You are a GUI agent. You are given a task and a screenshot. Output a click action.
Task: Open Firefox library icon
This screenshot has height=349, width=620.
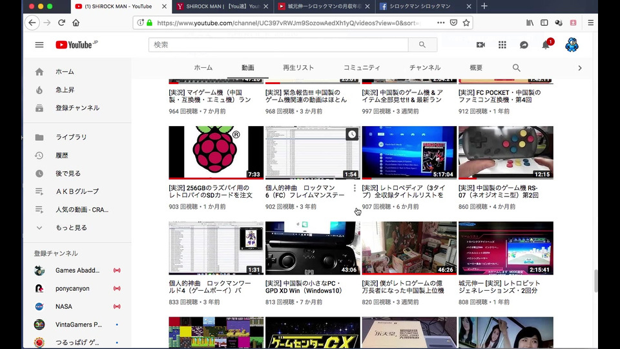point(530,23)
